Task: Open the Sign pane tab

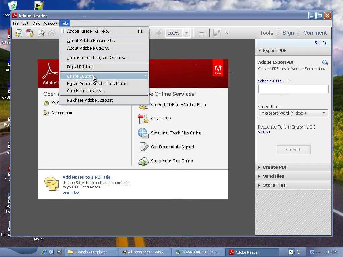Action: [288, 33]
